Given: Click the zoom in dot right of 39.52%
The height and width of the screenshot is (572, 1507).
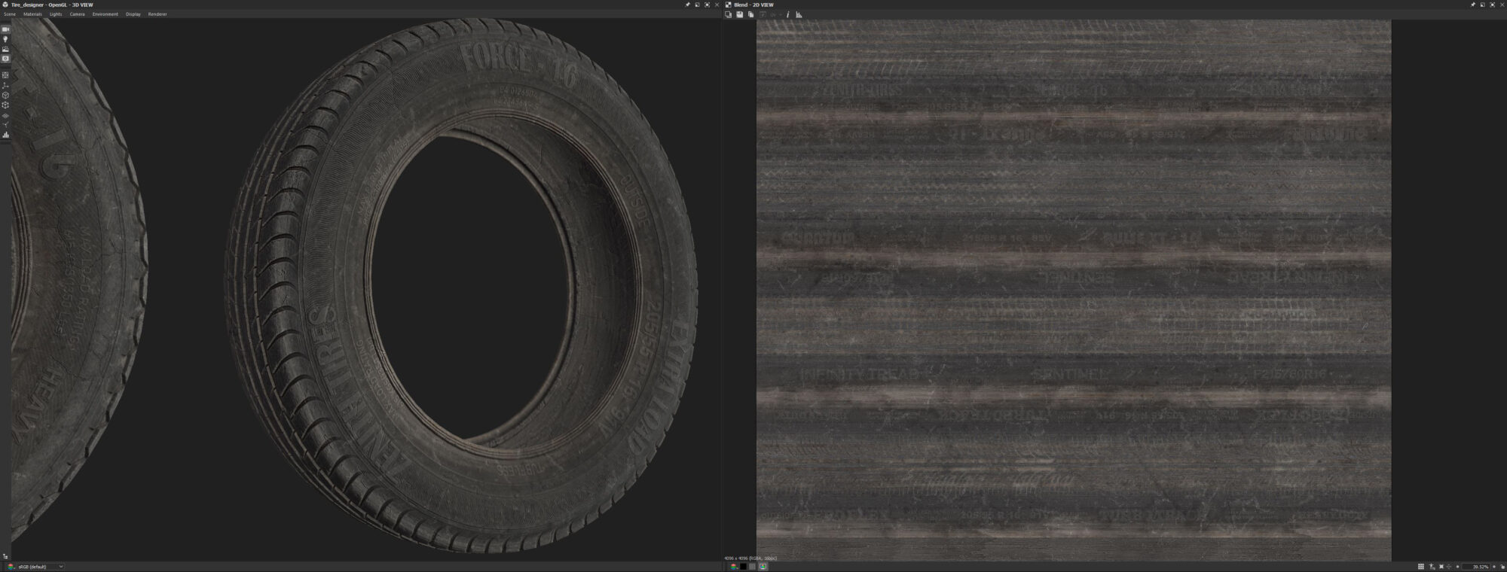Looking at the screenshot, I should pos(1494,567).
